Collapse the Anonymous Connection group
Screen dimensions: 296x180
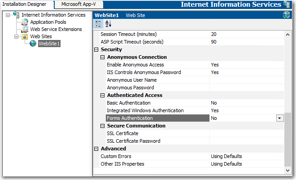pos(102,57)
